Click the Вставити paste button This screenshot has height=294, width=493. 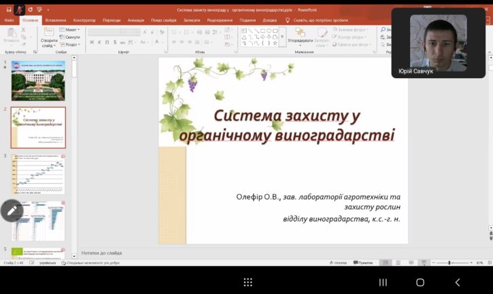coord(12,35)
